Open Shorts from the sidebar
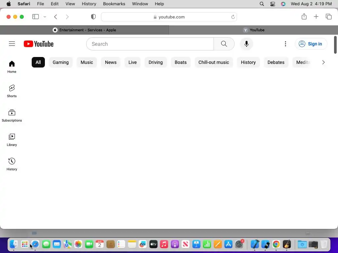 pyautogui.click(x=12, y=91)
